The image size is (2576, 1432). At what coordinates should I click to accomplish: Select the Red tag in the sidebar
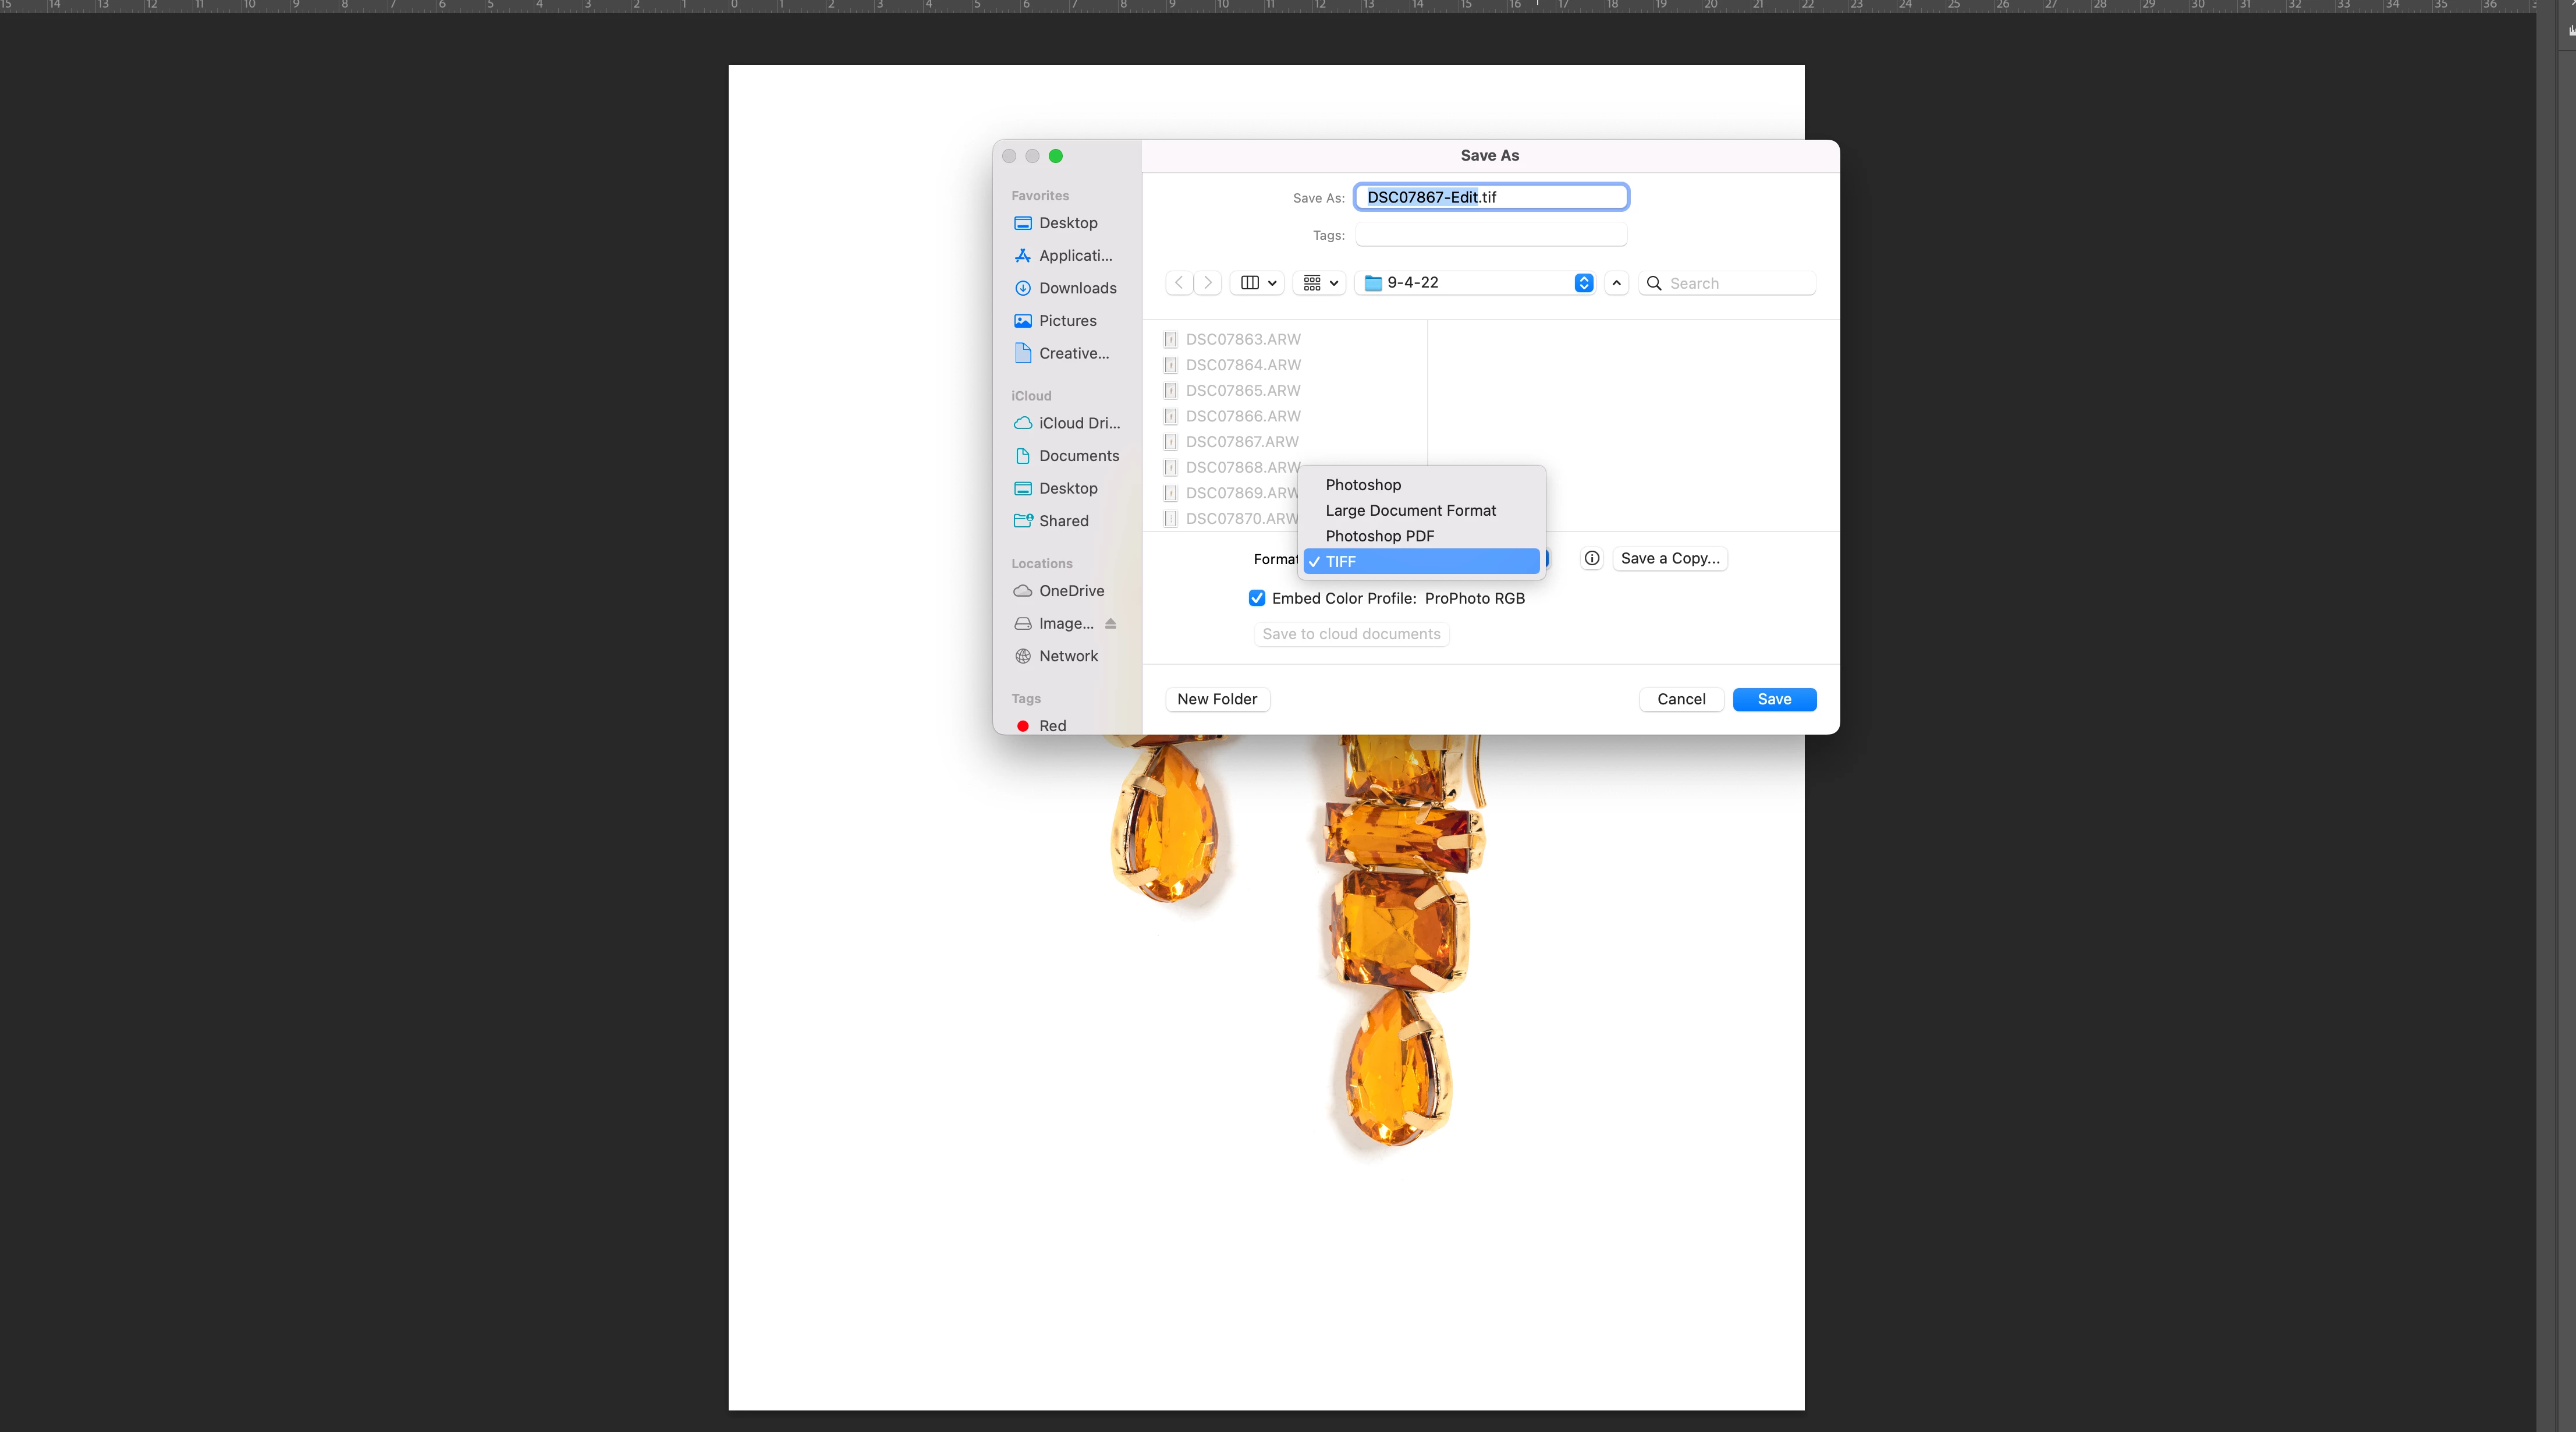click(1051, 725)
